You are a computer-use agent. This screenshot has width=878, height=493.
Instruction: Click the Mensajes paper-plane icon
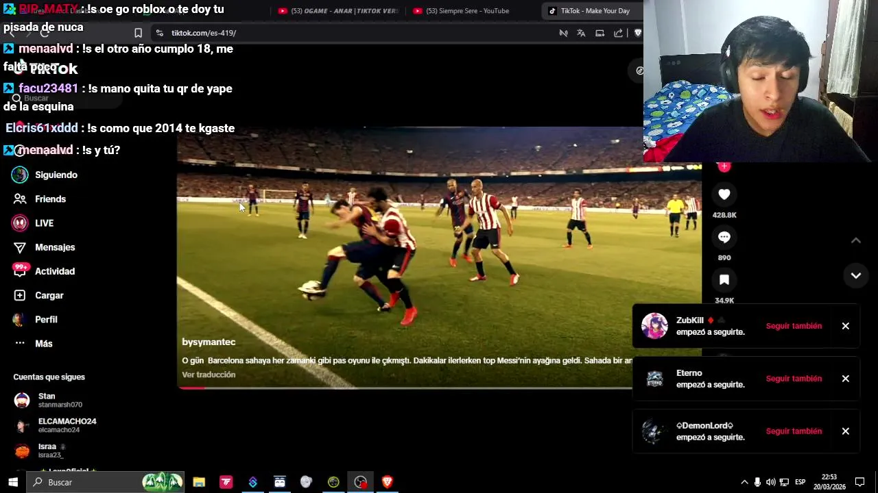point(20,247)
